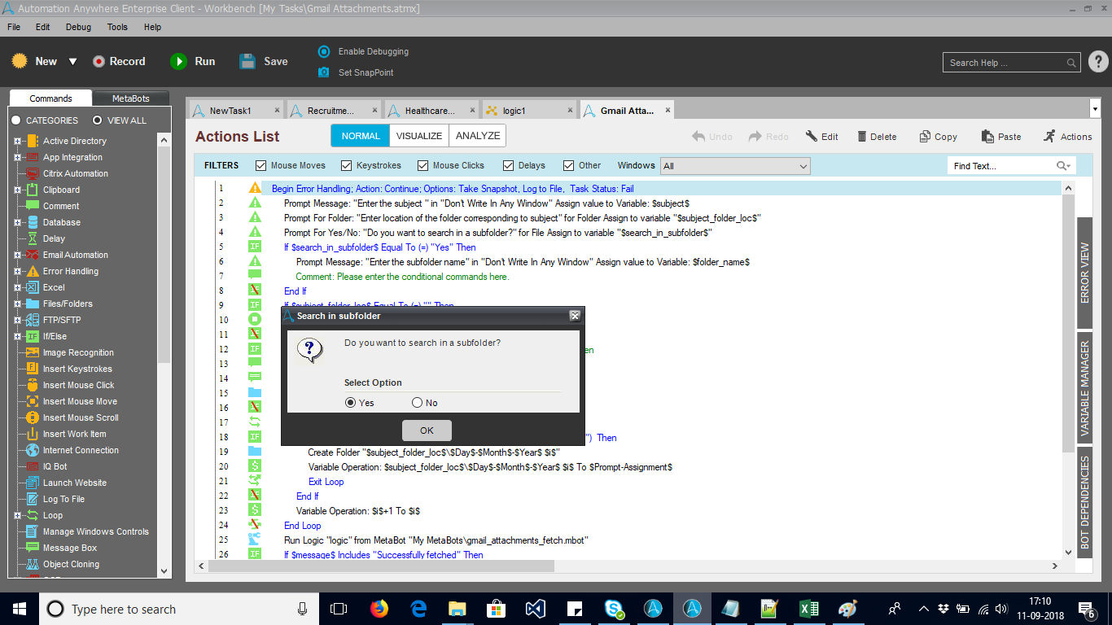1112x625 pixels.
Task: Select the Object Cloning command icon
Action: point(33,564)
